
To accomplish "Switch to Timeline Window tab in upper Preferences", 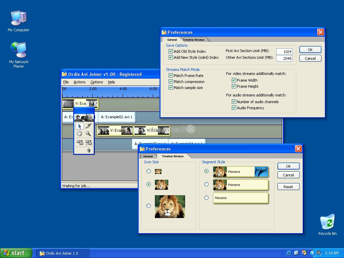I will click(193, 40).
